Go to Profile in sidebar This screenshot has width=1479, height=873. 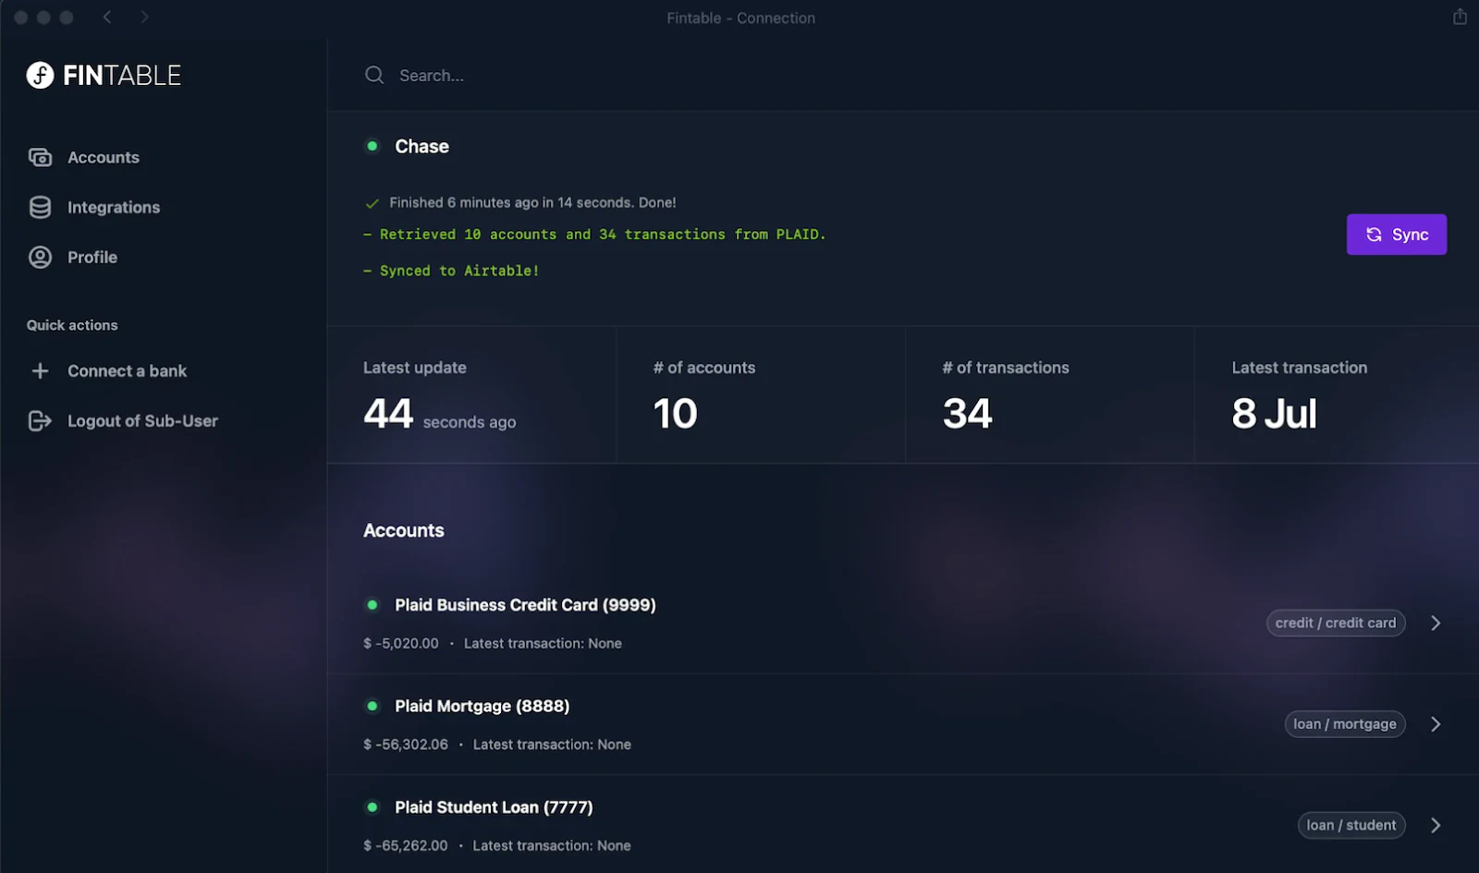click(92, 258)
